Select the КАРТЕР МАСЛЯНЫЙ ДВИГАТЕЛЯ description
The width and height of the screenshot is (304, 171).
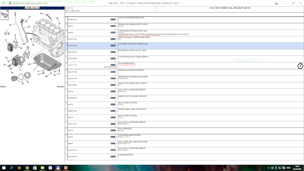coord(131,18)
